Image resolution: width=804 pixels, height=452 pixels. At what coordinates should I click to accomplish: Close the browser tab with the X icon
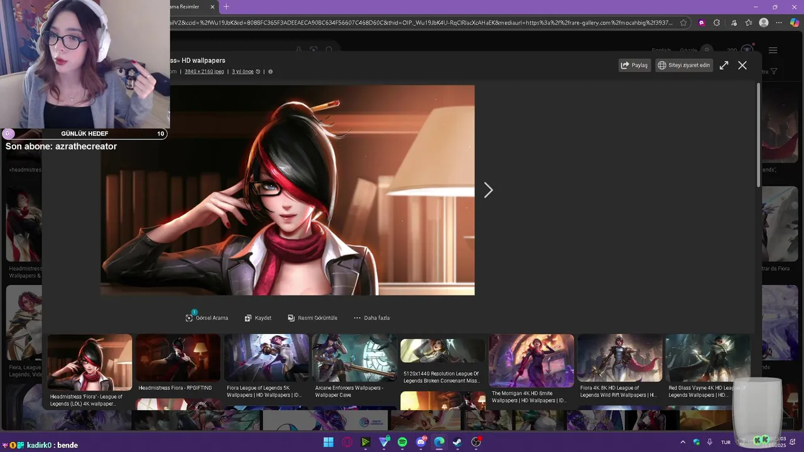pos(212,7)
